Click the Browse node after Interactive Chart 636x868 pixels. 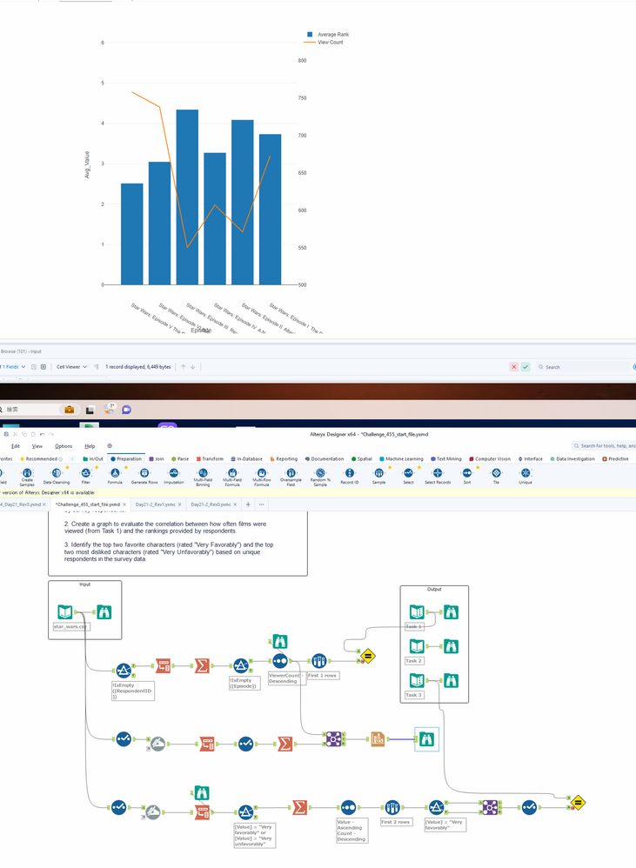(x=426, y=739)
